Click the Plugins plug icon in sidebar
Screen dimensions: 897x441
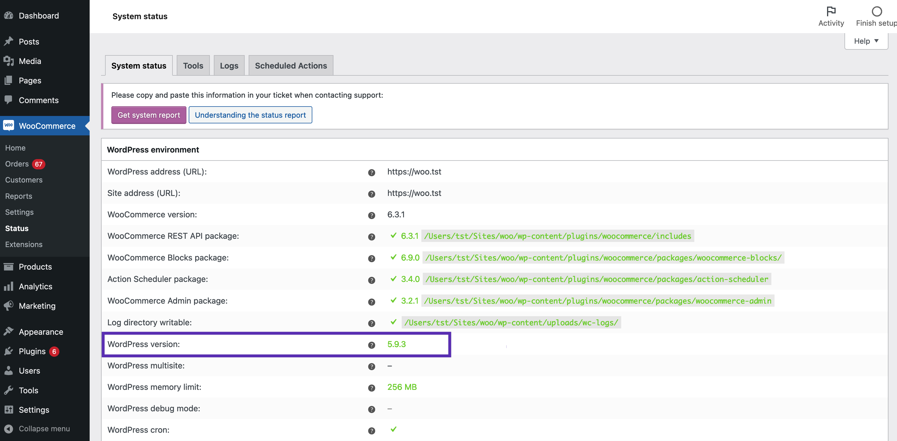[9, 351]
